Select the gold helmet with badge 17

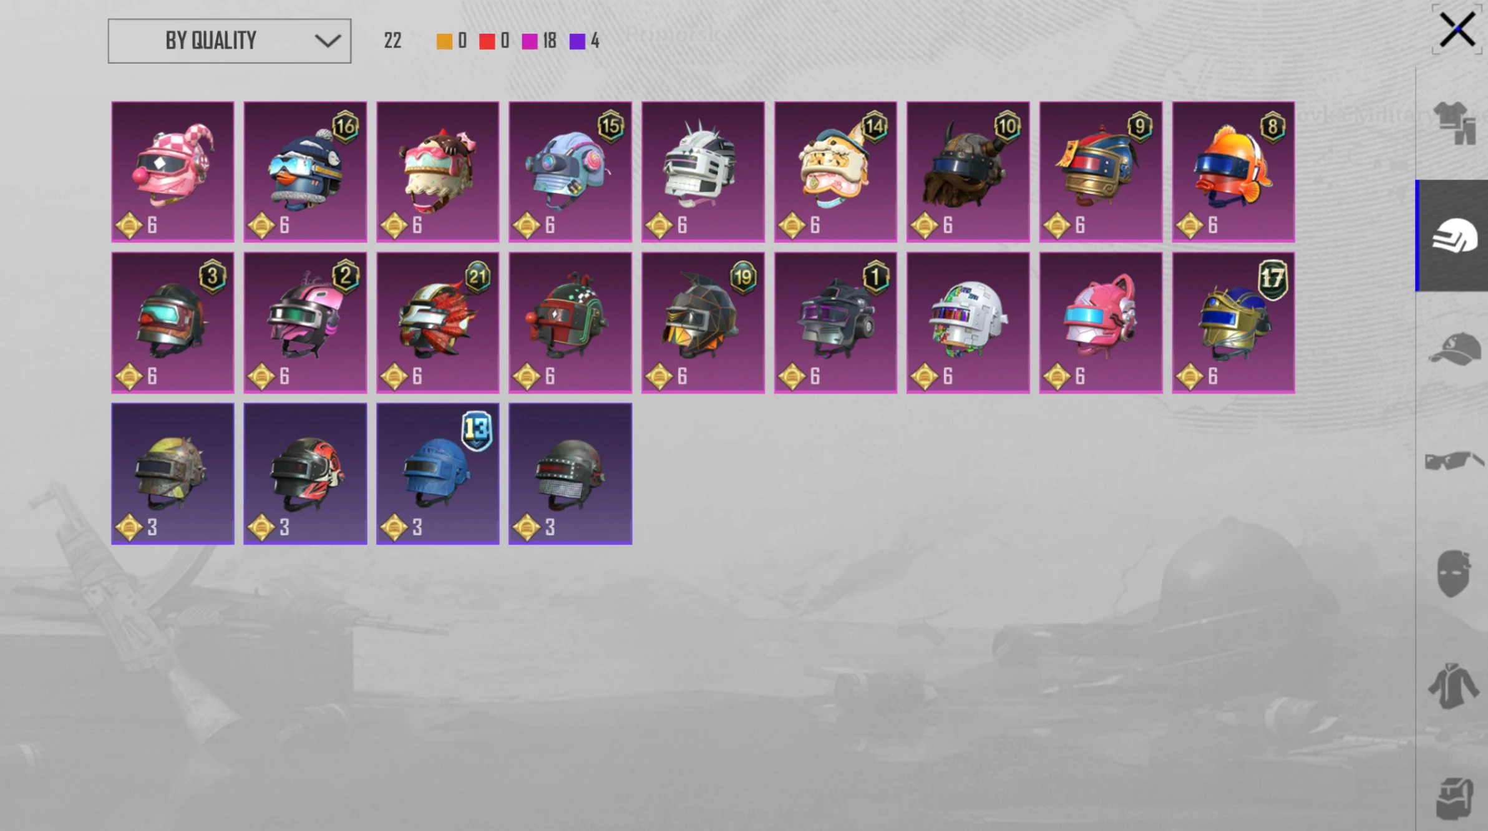pos(1233,323)
